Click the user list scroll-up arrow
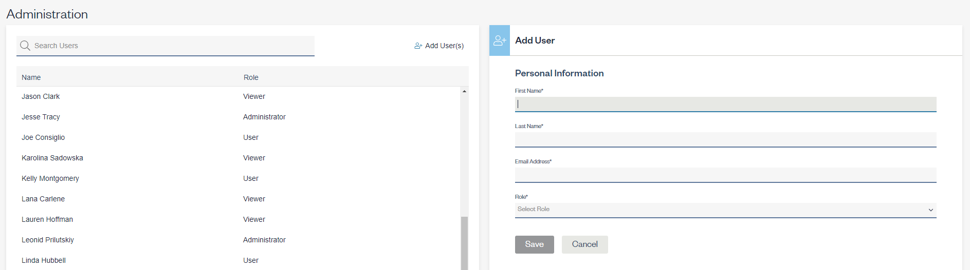The height and width of the screenshot is (270, 970). click(464, 91)
